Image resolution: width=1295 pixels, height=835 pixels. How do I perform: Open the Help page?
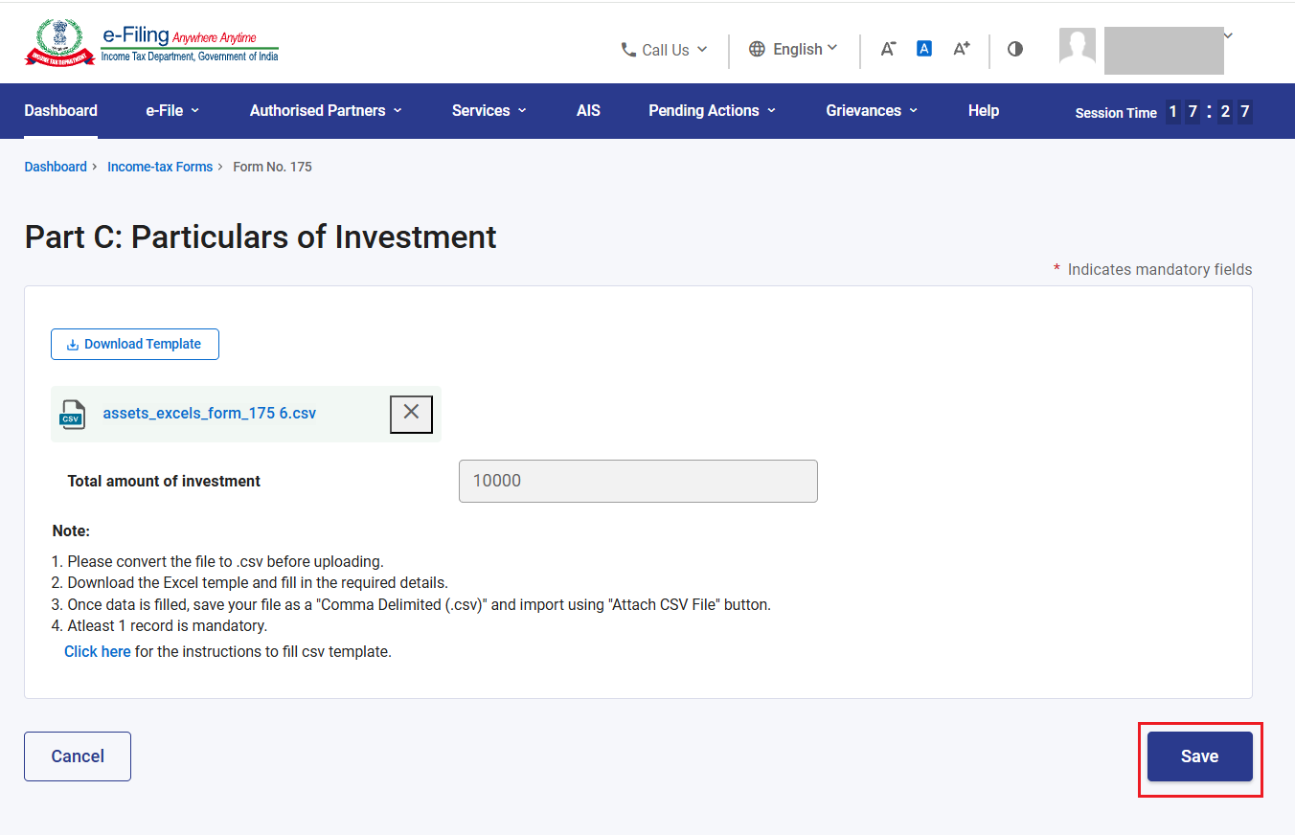click(x=983, y=111)
